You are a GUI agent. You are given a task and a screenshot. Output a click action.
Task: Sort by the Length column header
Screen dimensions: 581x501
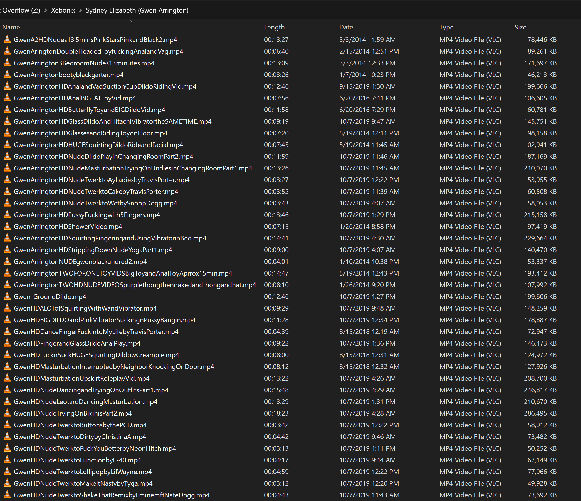(x=274, y=27)
